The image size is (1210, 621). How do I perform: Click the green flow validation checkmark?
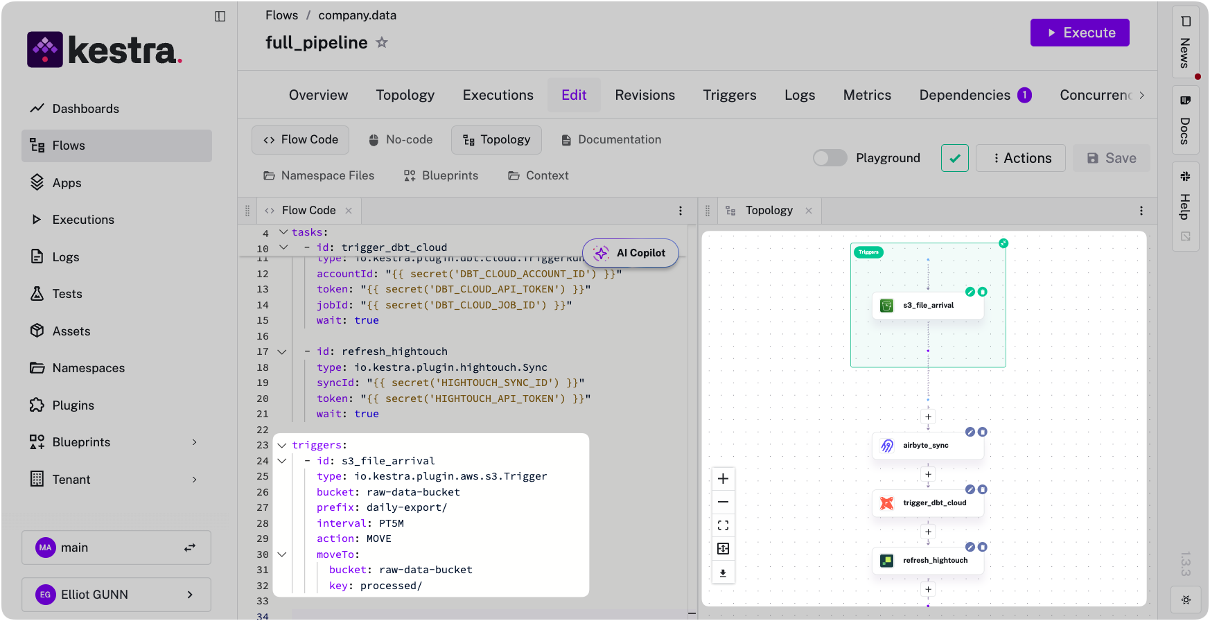[x=955, y=158]
